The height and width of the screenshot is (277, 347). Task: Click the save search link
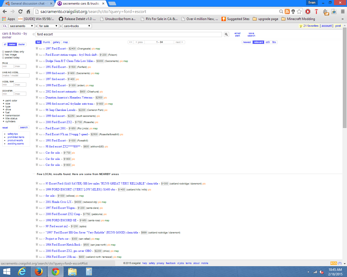coord(251,34)
